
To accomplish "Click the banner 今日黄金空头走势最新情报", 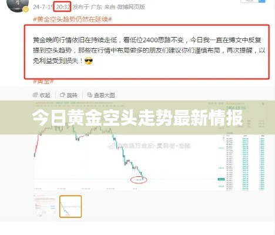I will [137, 117].
